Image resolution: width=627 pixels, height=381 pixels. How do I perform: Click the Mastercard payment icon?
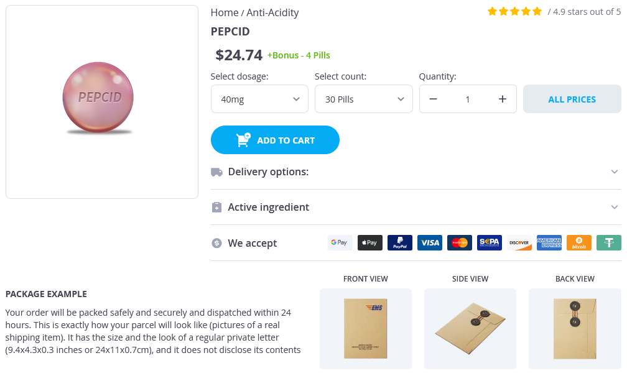coord(460,243)
